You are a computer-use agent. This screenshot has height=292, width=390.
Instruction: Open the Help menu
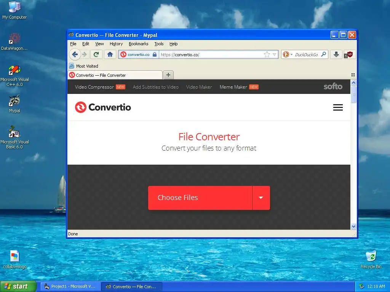pyautogui.click(x=174, y=44)
